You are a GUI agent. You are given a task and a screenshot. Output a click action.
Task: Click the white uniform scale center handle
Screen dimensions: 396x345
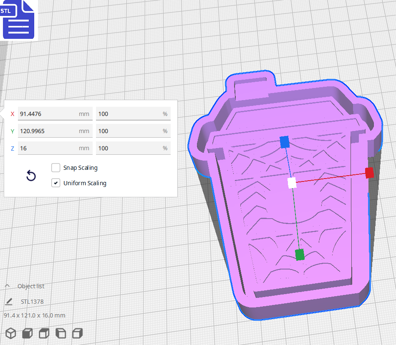click(x=291, y=182)
